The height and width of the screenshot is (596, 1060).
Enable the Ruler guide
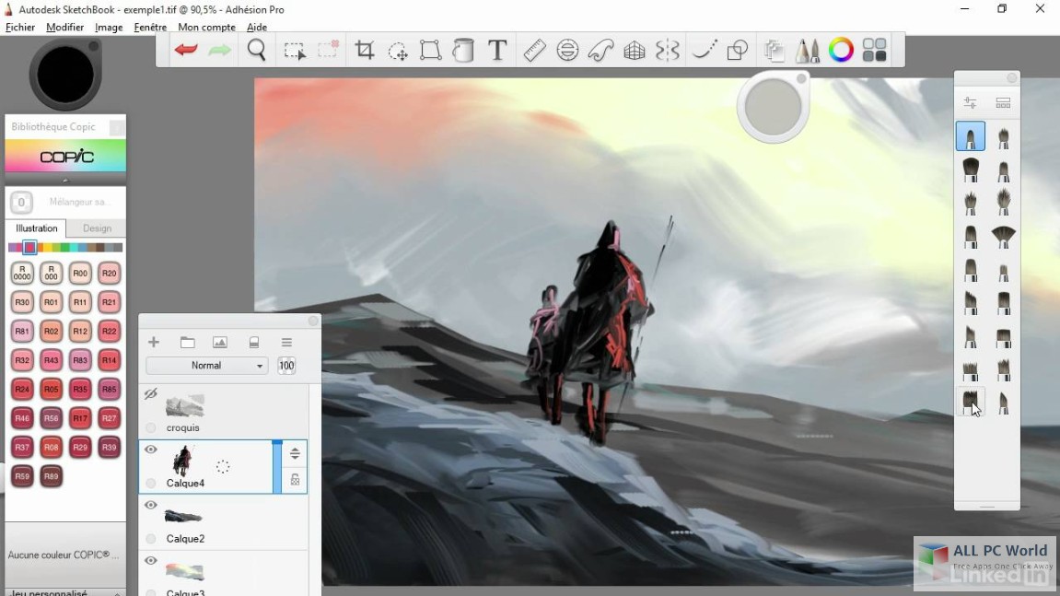pos(534,50)
